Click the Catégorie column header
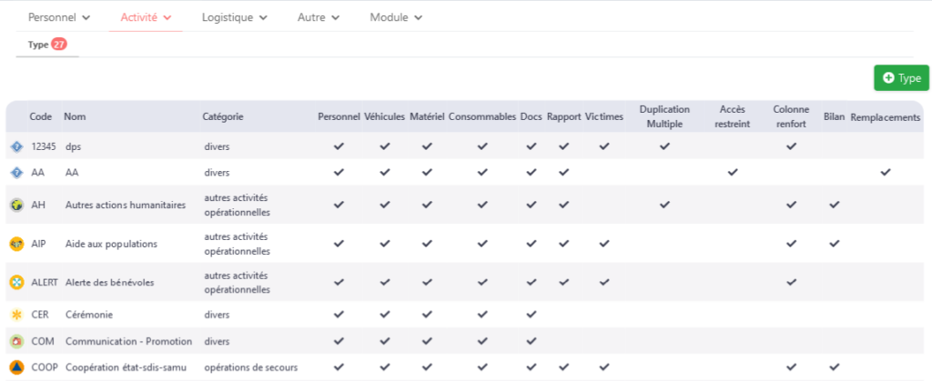The image size is (932, 381). [x=223, y=117]
